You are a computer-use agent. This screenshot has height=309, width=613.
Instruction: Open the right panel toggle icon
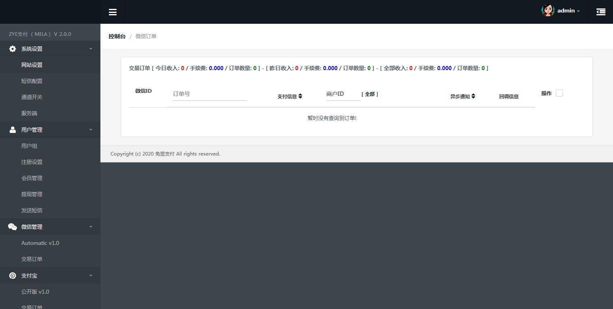600,12
